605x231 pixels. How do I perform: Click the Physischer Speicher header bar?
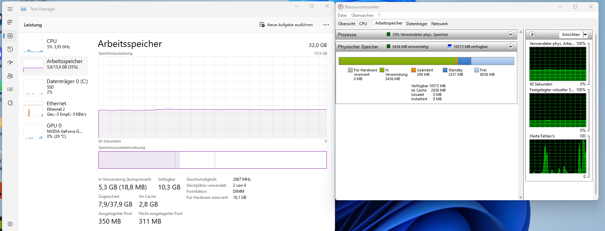click(x=426, y=47)
